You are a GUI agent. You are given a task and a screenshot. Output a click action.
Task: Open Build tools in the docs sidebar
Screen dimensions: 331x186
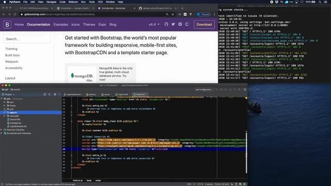[x=12, y=55]
